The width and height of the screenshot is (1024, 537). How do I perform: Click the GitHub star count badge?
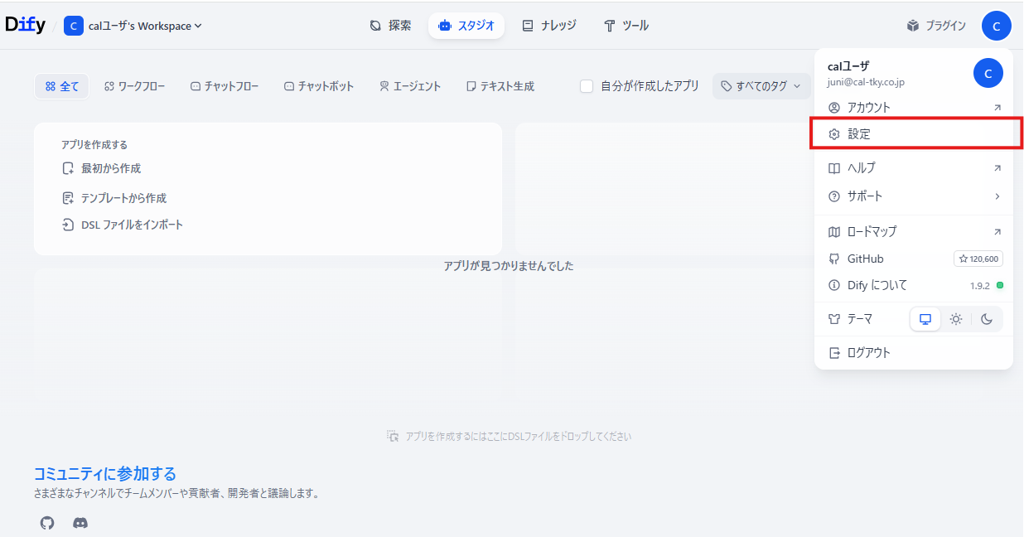pyautogui.click(x=978, y=258)
